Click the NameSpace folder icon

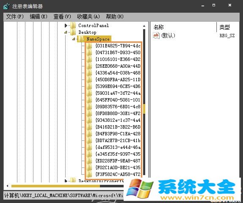81,39
